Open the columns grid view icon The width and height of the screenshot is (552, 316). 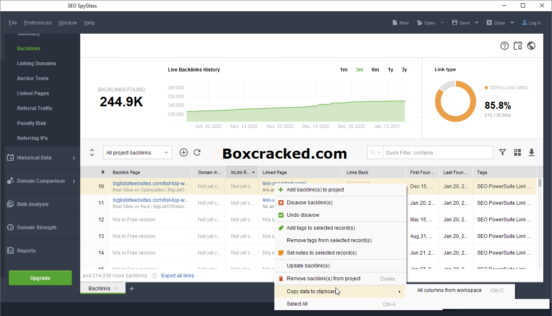point(517,152)
